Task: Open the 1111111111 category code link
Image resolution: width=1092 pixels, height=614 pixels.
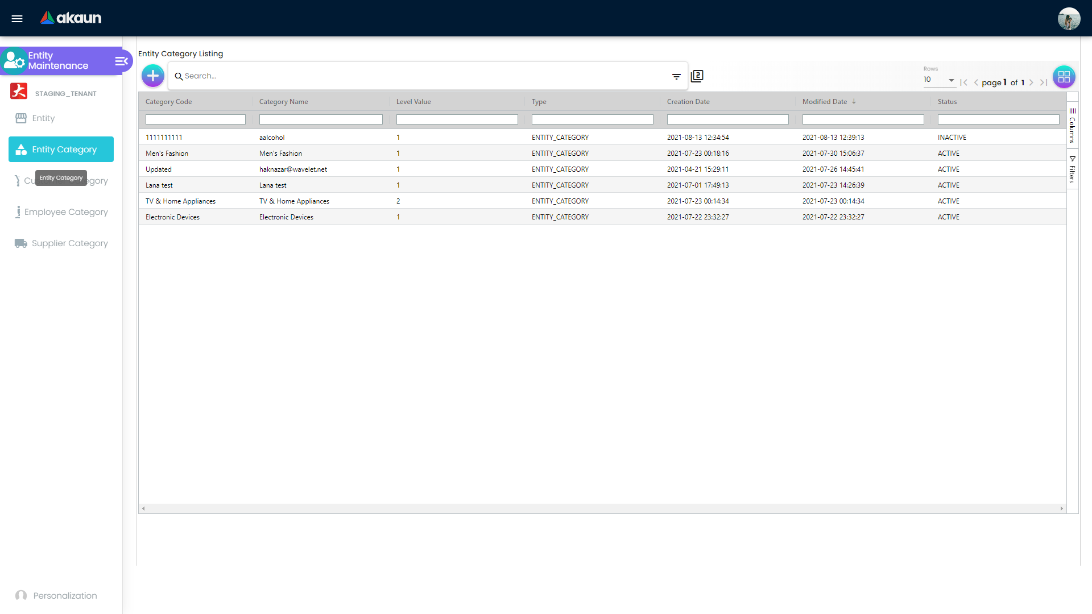Action: (164, 137)
